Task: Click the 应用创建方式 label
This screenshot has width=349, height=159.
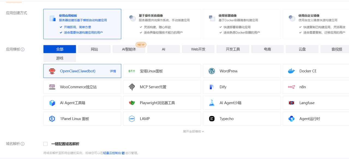Action: click(x=17, y=13)
